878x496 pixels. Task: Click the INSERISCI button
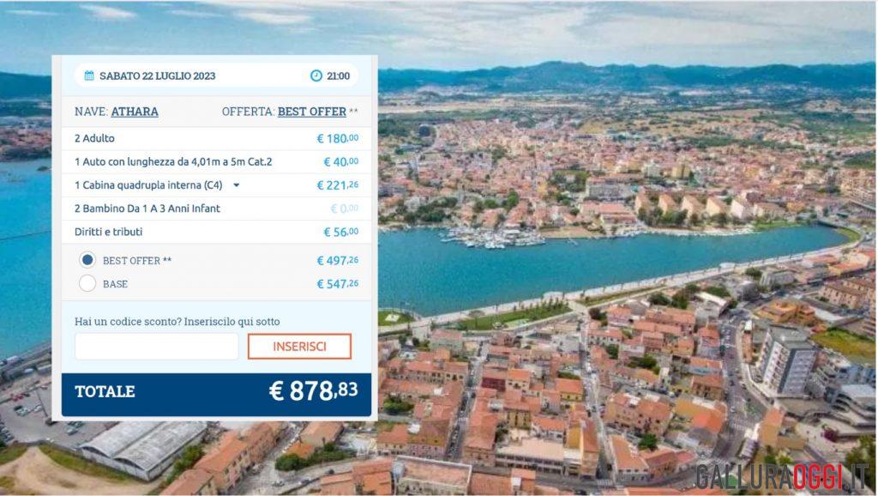click(299, 347)
